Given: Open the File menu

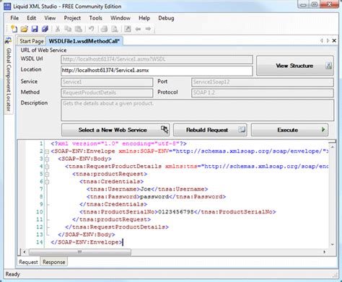Looking at the screenshot, I should (14, 18).
